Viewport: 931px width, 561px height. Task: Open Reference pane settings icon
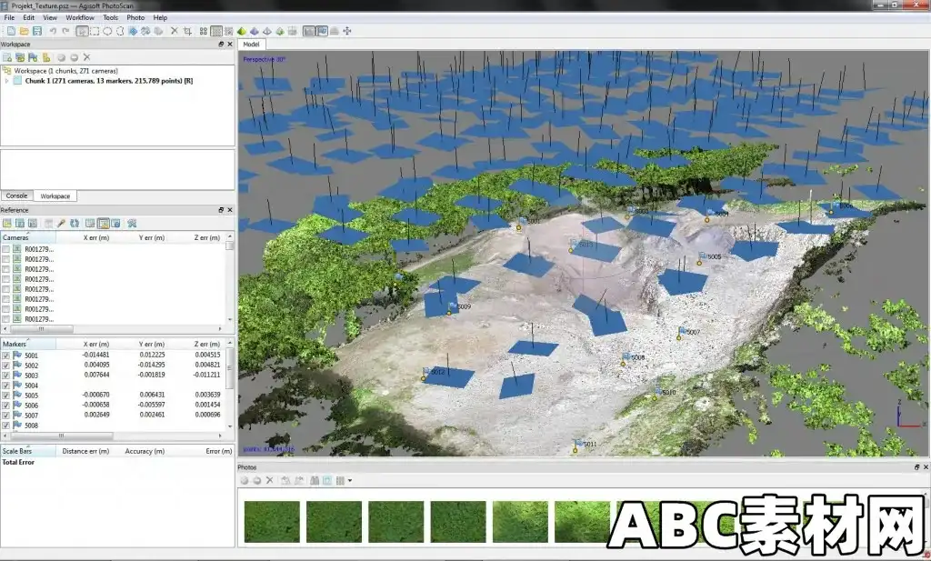[132, 223]
